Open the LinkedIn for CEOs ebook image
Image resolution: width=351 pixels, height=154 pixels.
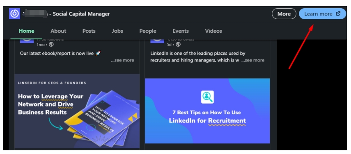pyautogui.click(x=77, y=111)
